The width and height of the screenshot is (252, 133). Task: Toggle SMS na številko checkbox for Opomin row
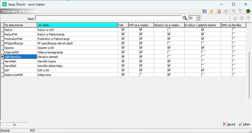click(234, 48)
